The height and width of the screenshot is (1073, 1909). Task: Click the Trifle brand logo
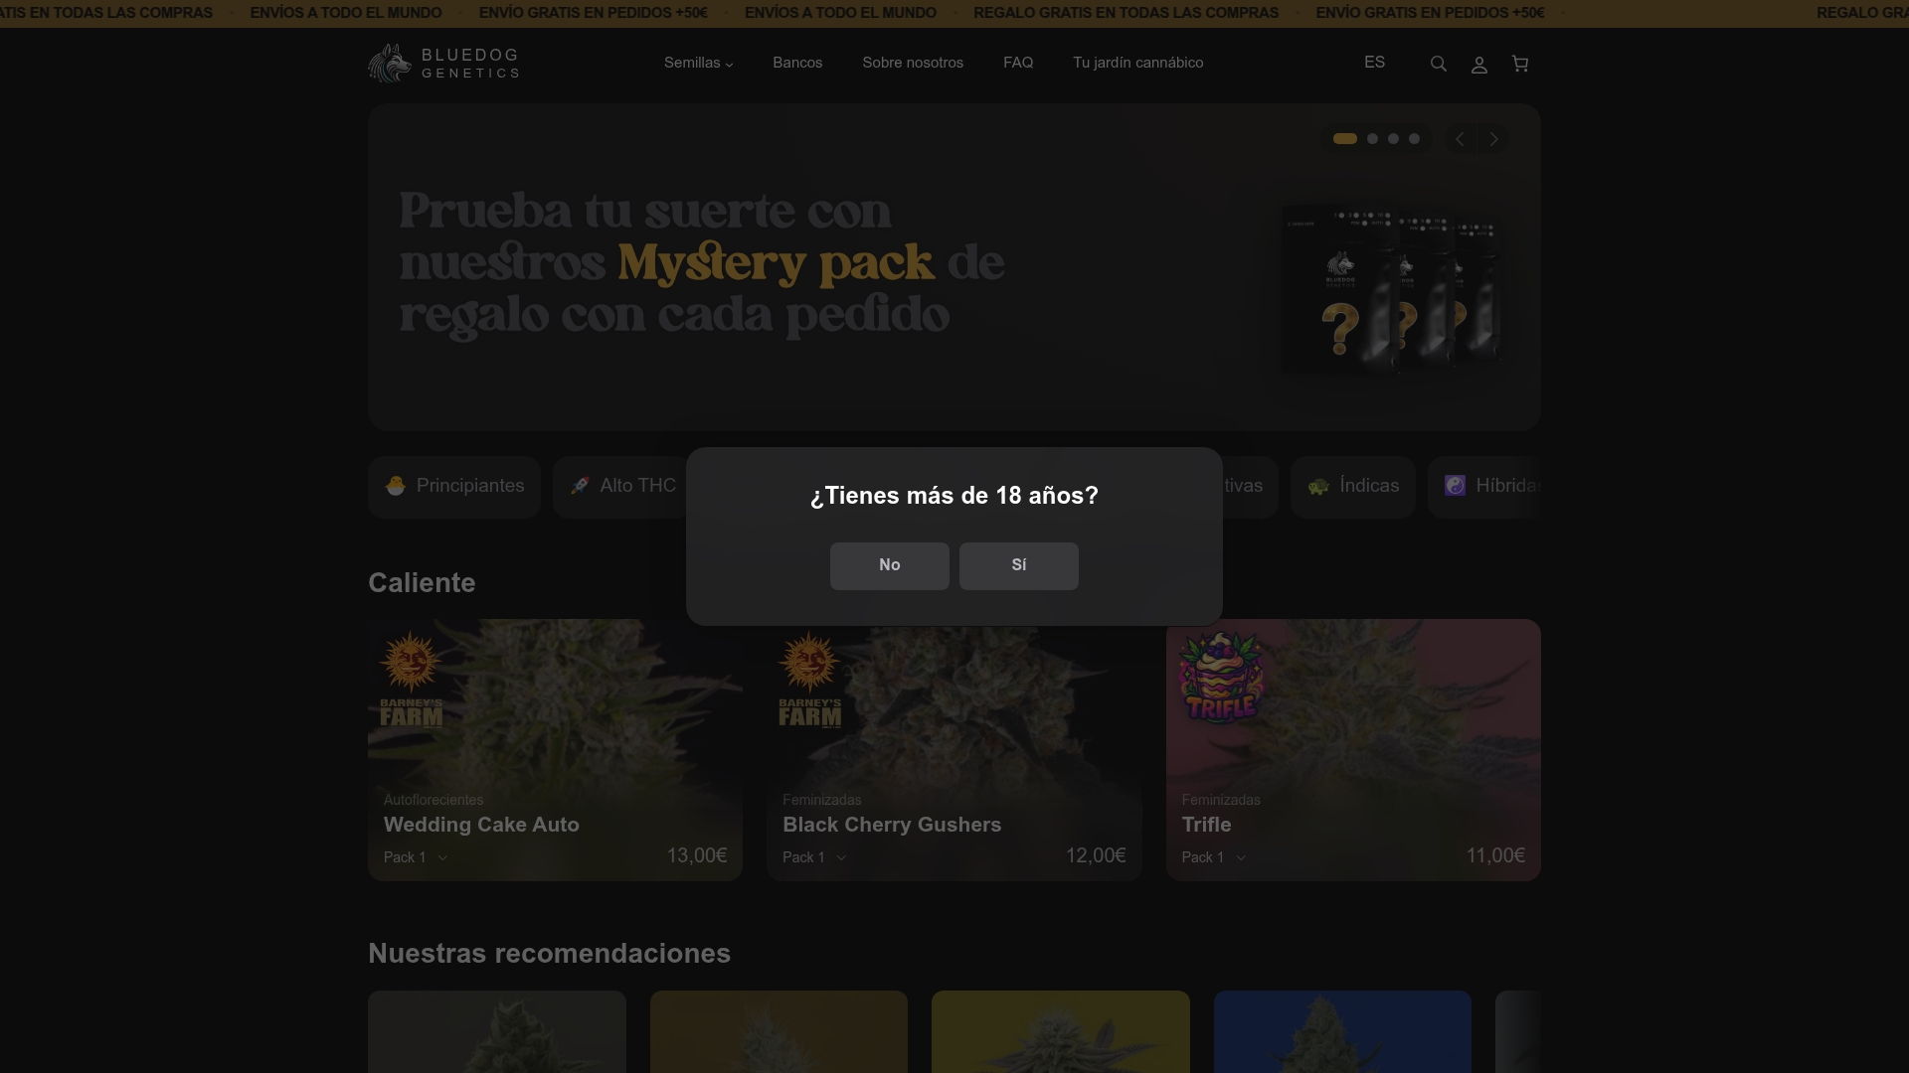coord(1221,678)
